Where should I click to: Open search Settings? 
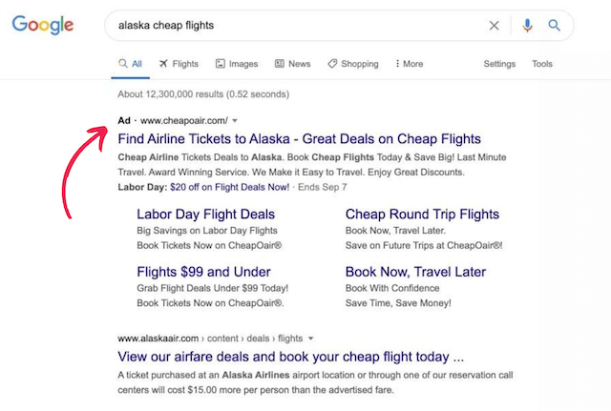coord(499,64)
